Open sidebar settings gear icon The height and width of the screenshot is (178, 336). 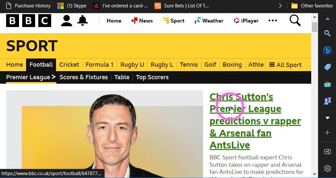327,169
